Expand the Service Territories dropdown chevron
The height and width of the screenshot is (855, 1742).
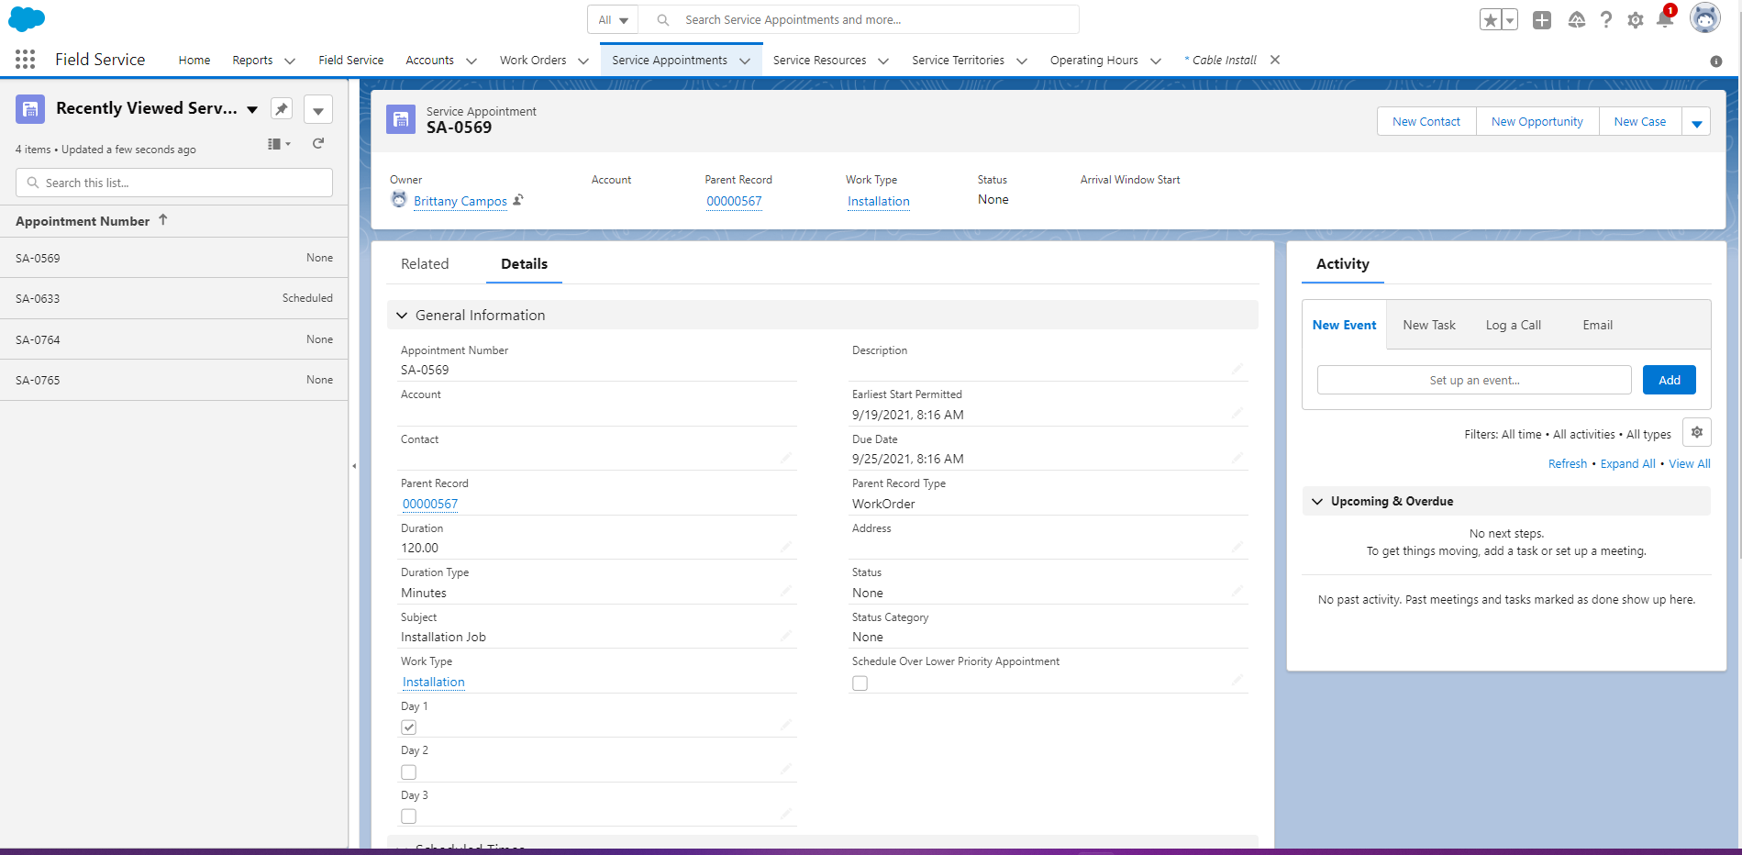(1022, 61)
